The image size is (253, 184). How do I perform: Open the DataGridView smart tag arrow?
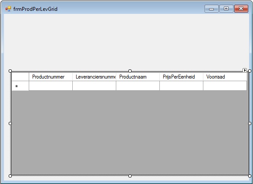[x=245, y=70]
